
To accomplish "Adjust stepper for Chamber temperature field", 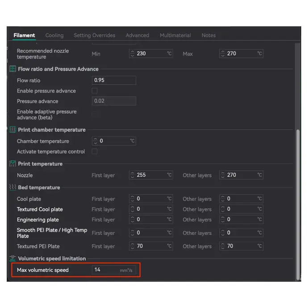I will click(95, 141).
